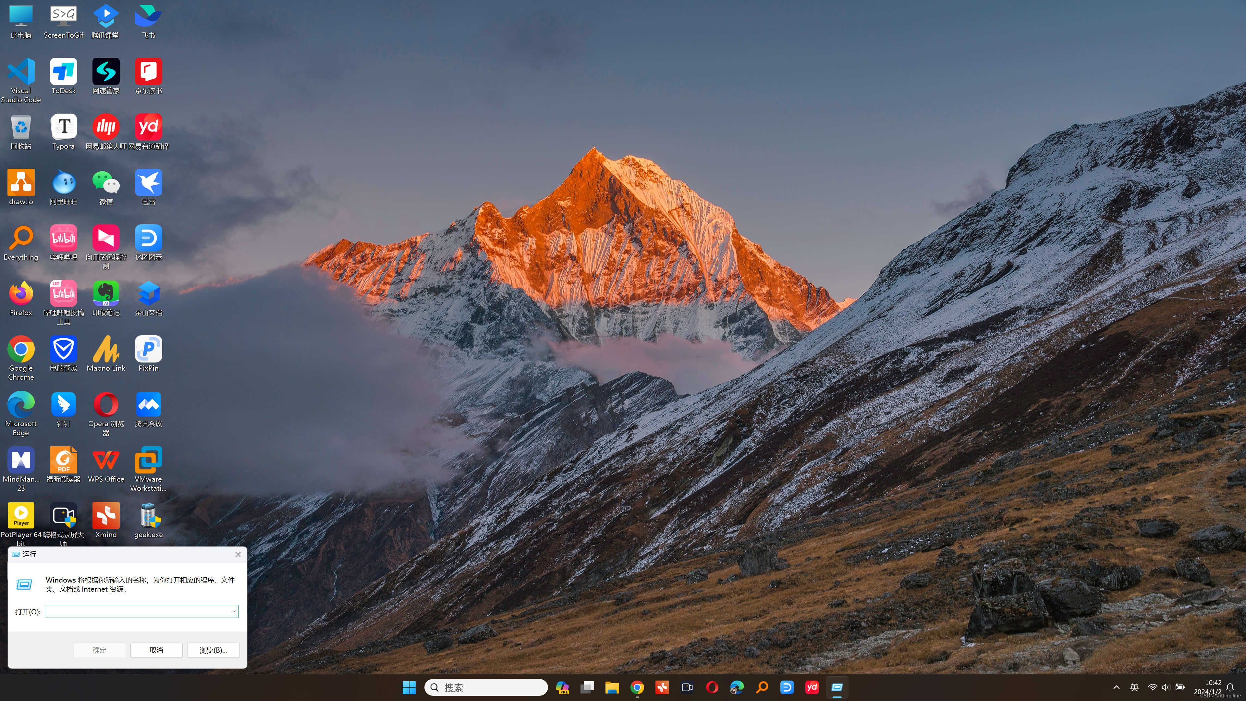Select the 嗨格式录屏大师 desktop icon
Image resolution: width=1246 pixels, height=701 pixels.
click(63, 524)
